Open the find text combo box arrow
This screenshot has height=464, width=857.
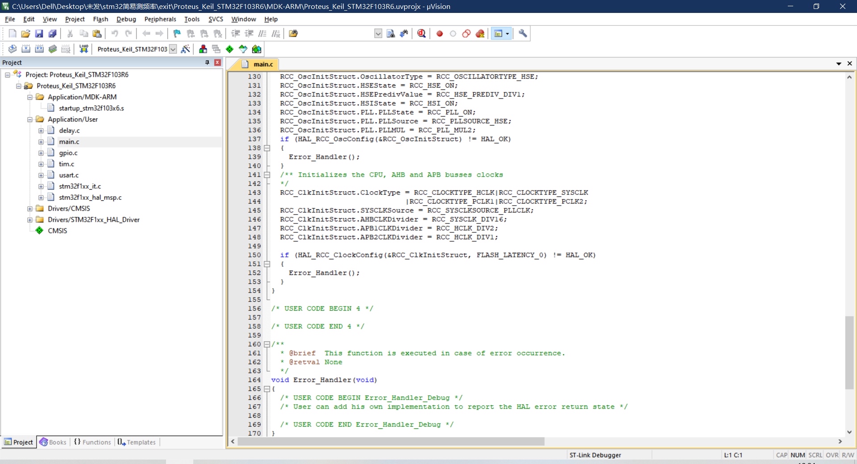pyautogui.click(x=378, y=33)
